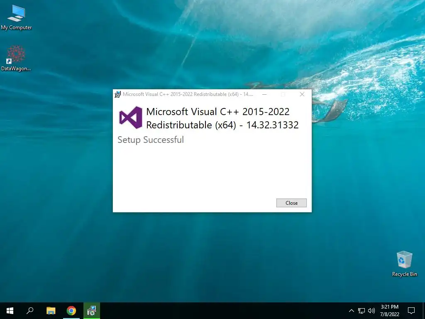Click the 'Redistributable (x64) - 14.32.31332' heading

click(x=222, y=125)
